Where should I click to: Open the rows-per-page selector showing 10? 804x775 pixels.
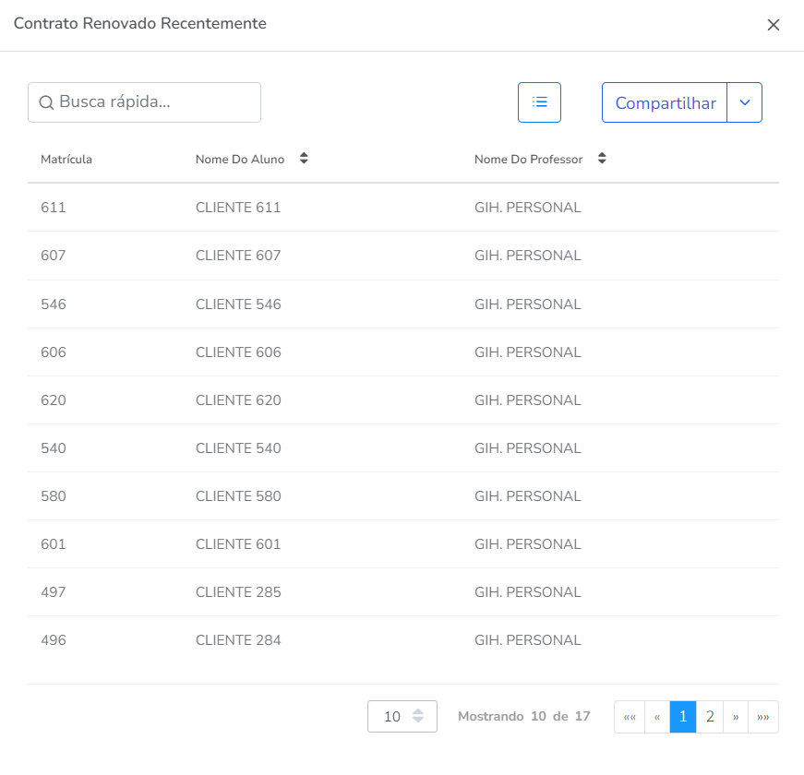click(x=402, y=717)
